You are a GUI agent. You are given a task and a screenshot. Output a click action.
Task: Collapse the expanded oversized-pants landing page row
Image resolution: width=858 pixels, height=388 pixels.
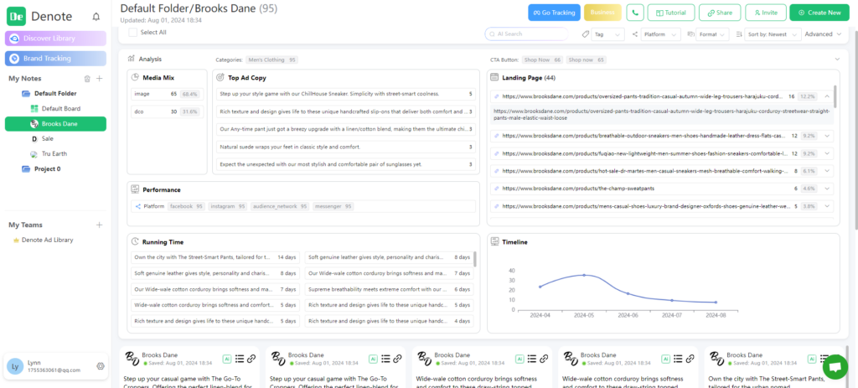click(826, 96)
